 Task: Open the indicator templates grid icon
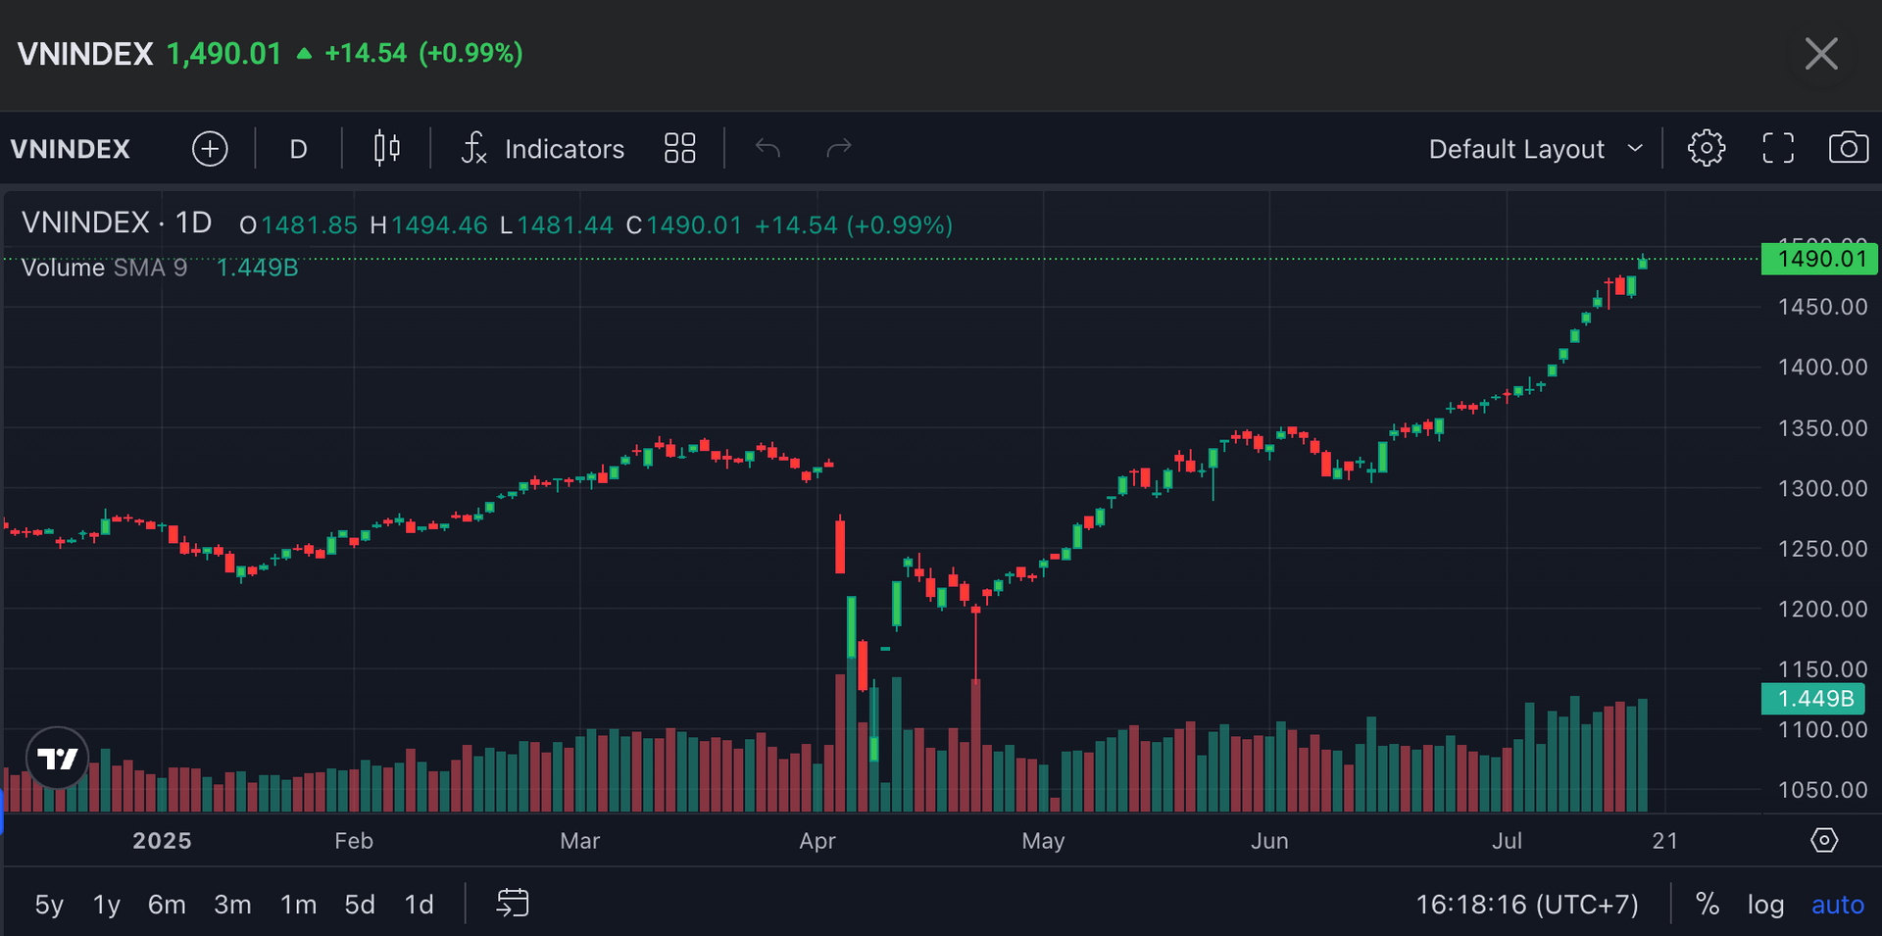pyautogui.click(x=679, y=149)
